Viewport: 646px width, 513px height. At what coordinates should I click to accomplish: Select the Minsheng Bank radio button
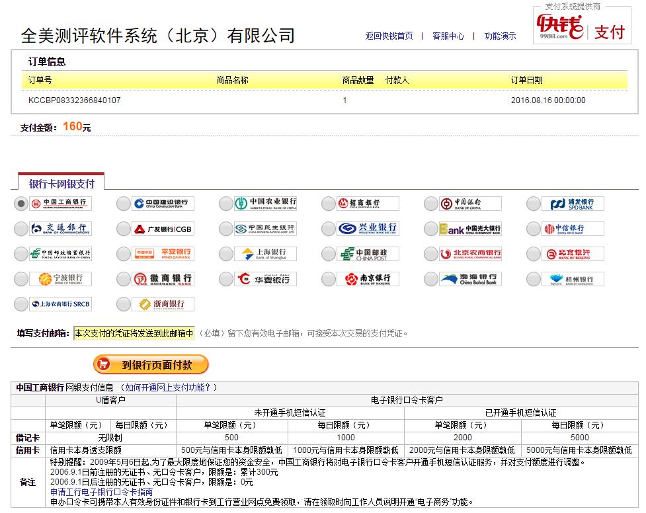click(226, 229)
